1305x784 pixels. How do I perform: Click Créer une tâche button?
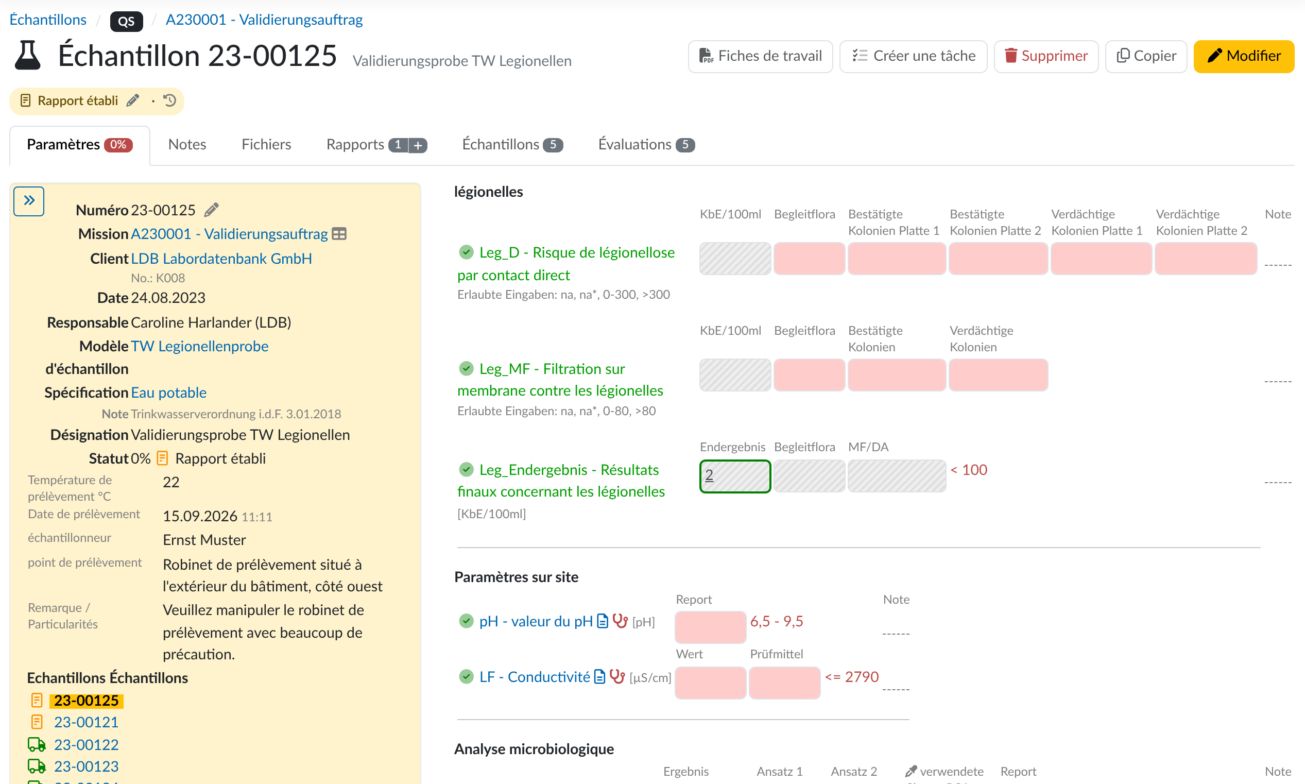pyautogui.click(x=913, y=56)
